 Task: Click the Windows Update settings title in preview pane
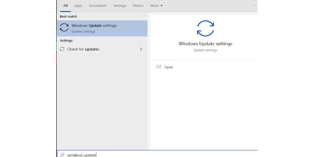pyautogui.click(x=205, y=44)
